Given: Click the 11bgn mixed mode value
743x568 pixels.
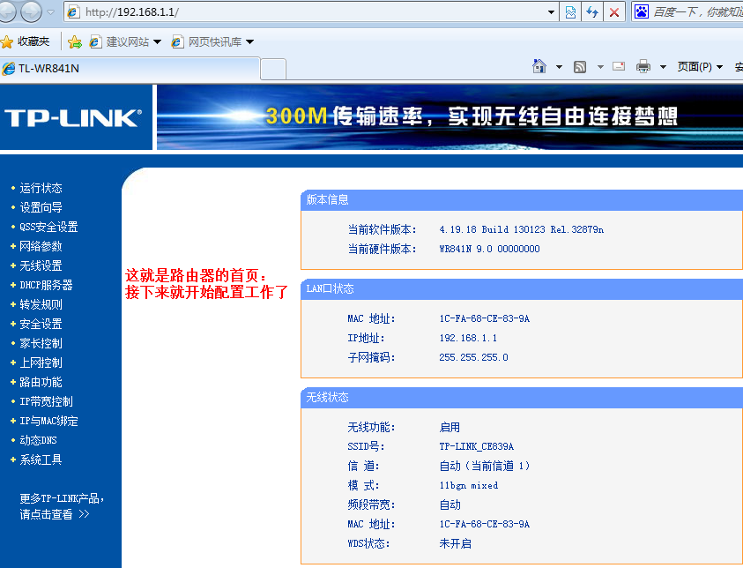Looking at the screenshot, I should coord(469,486).
